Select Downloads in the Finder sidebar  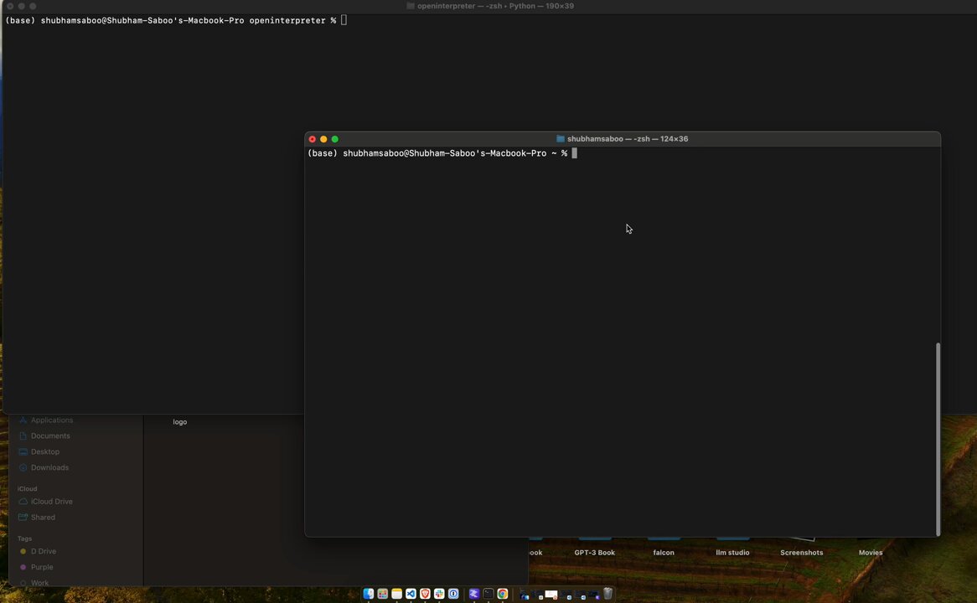[x=49, y=467]
